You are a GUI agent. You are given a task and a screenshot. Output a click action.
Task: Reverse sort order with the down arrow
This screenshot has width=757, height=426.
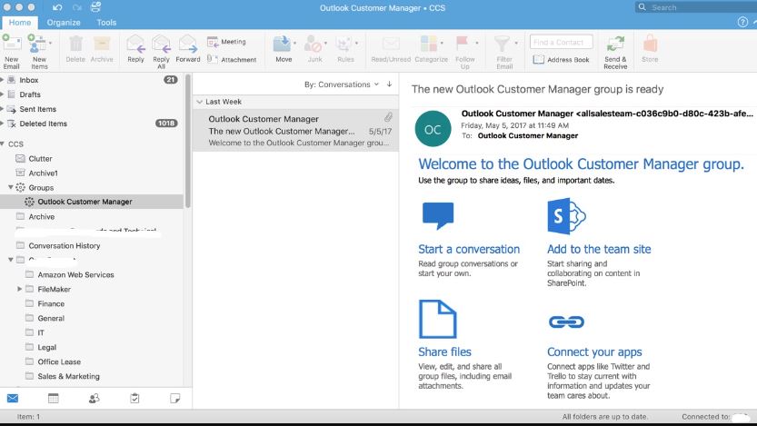[389, 84]
